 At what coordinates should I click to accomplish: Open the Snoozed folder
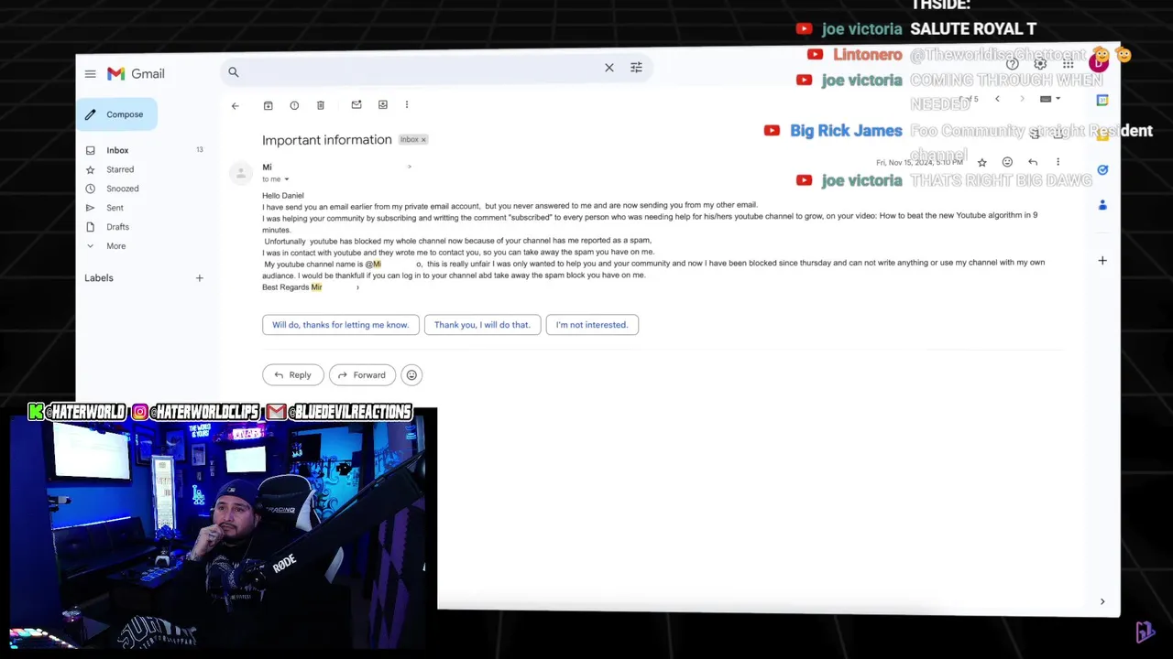click(122, 189)
